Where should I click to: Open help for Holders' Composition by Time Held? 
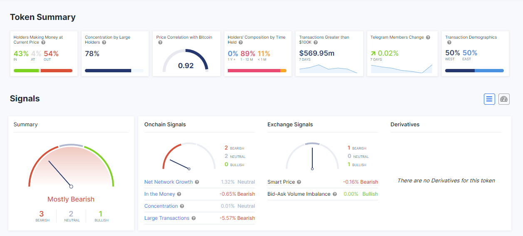[x=240, y=42]
